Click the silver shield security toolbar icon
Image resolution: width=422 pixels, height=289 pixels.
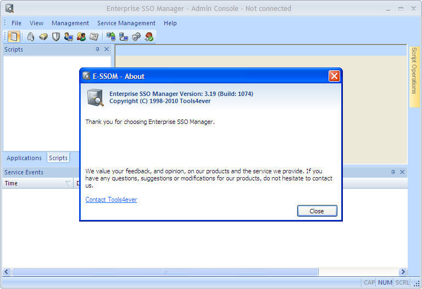click(56, 37)
